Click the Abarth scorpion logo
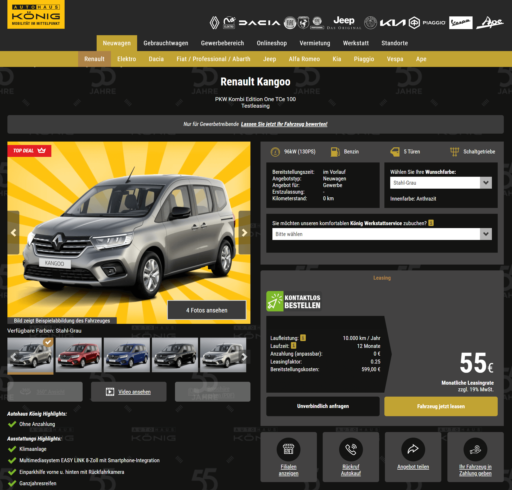The width and height of the screenshot is (512, 490). click(303, 23)
